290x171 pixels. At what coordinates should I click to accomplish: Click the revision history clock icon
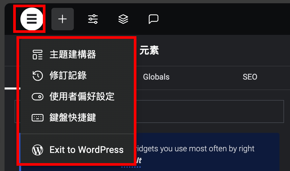pyautogui.click(x=38, y=76)
